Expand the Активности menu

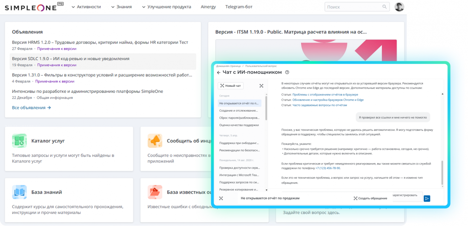coord(86,7)
